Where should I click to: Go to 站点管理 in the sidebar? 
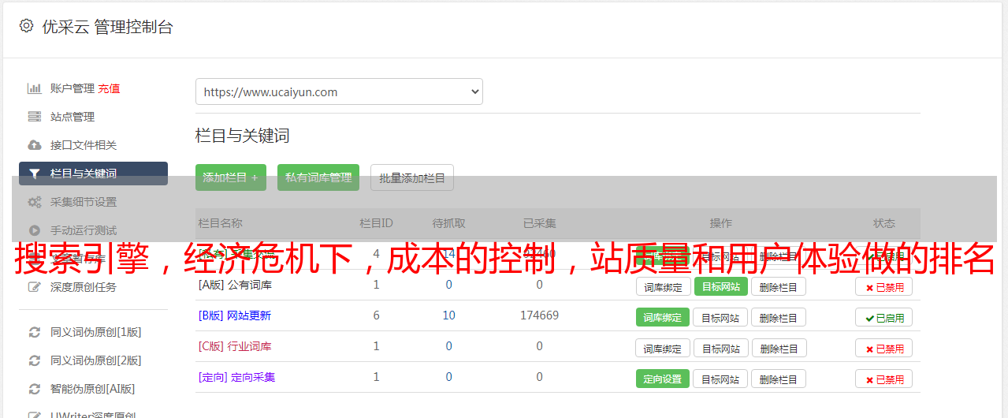[x=73, y=117]
